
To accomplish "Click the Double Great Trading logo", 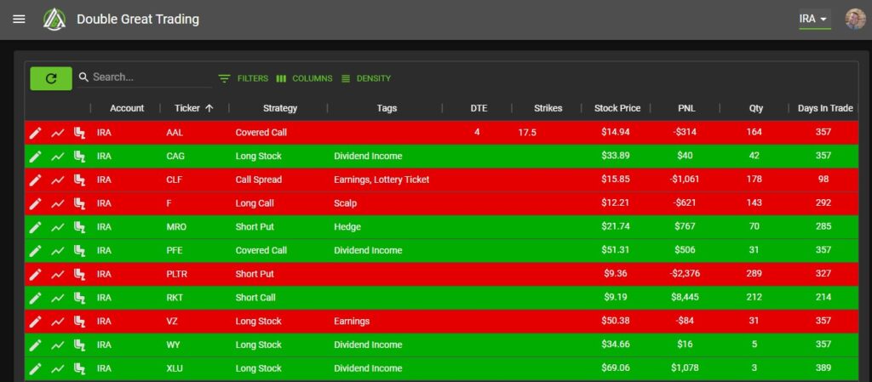I will click(54, 20).
